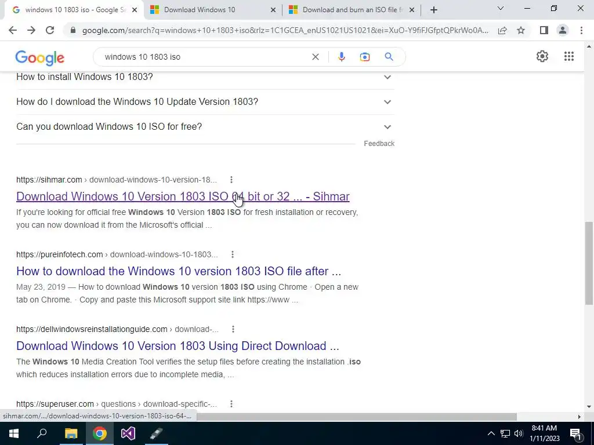594x445 pixels.
Task: Start a voice search with the microphone
Action: coord(341,57)
